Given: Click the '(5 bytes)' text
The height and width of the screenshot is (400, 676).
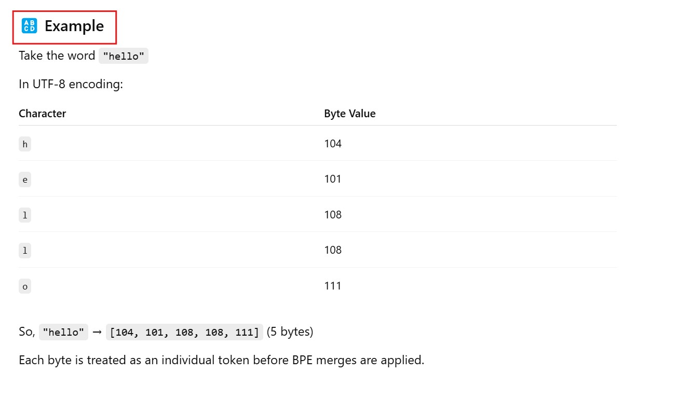Looking at the screenshot, I should (290, 332).
